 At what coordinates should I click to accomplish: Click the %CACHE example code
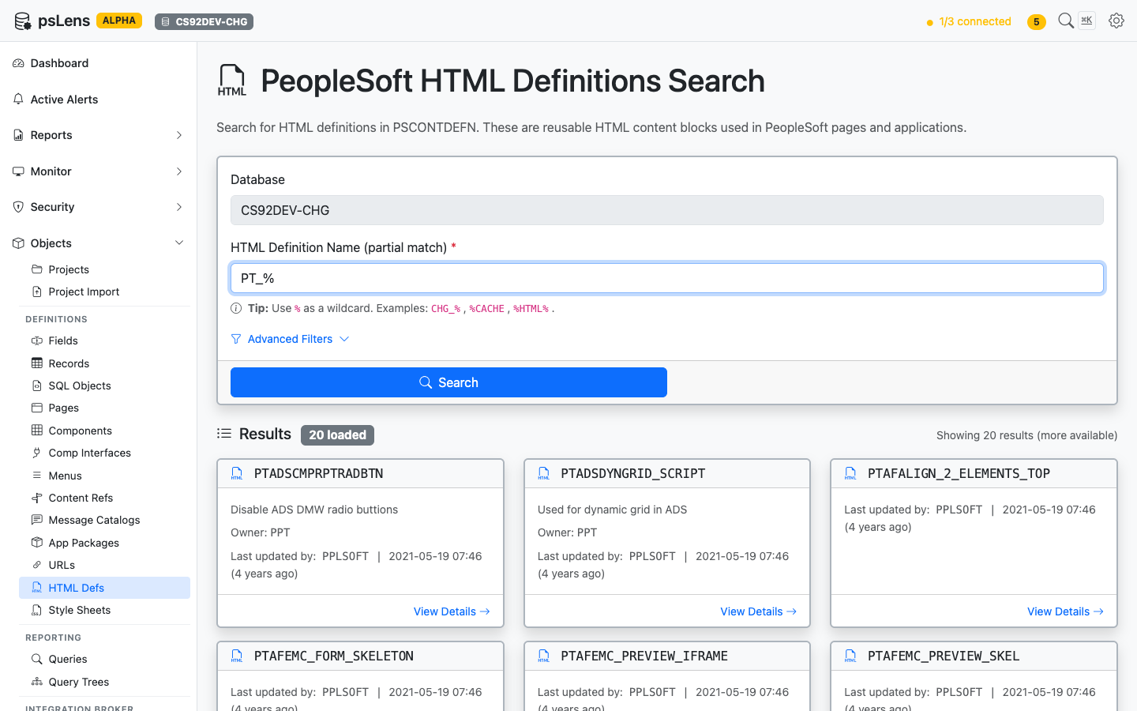click(486, 309)
